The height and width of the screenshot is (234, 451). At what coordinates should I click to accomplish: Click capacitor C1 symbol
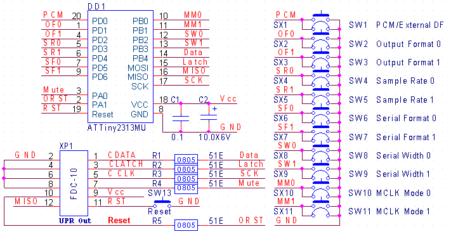point(181,118)
